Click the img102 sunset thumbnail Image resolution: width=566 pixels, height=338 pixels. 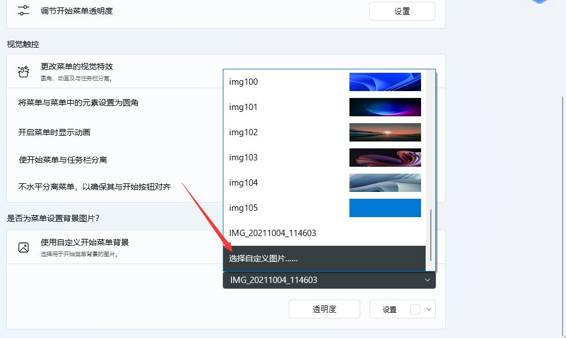(385, 132)
